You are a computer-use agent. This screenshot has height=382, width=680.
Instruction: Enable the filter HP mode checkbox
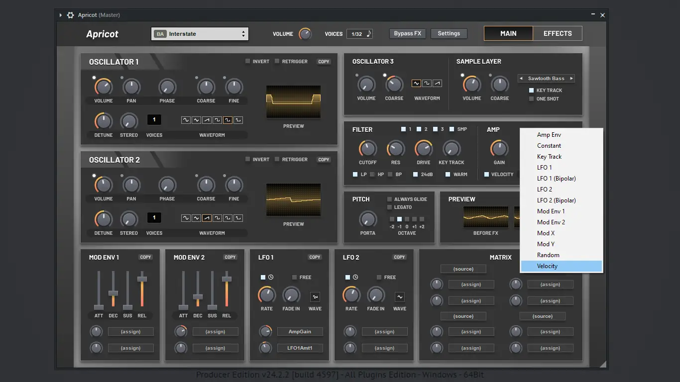click(372, 175)
